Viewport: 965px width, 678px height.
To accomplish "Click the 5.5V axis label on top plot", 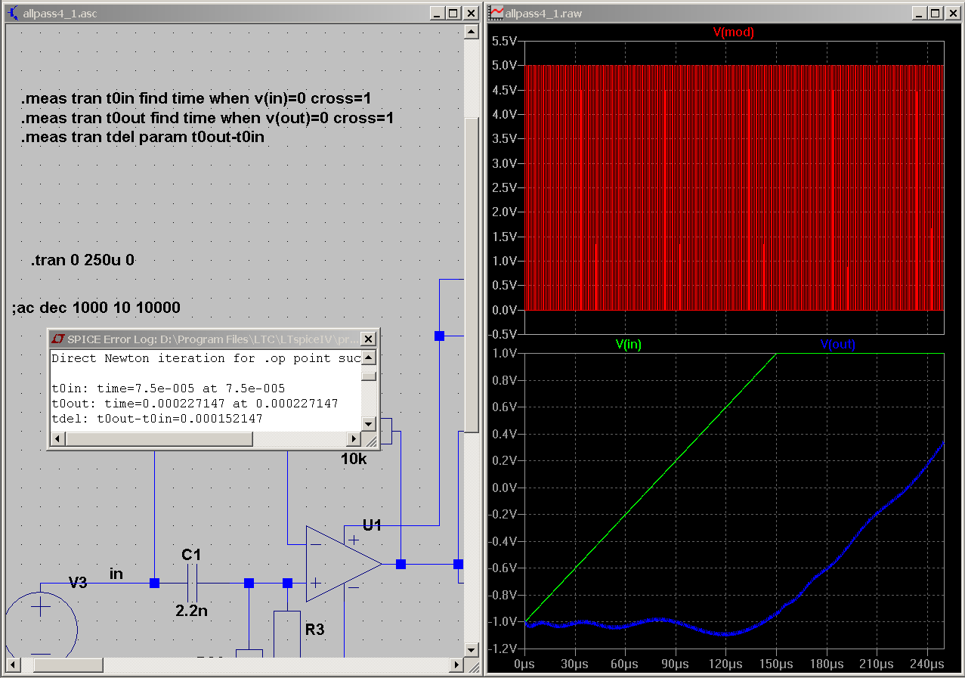I will (x=505, y=41).
